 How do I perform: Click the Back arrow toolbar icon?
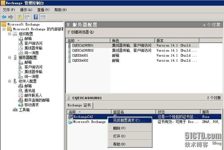tap(4, 17)
